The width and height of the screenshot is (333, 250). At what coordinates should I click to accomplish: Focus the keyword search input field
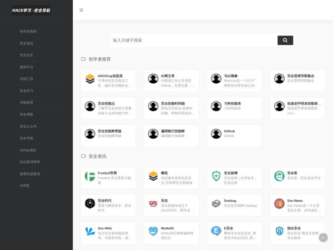pos(194,40)
